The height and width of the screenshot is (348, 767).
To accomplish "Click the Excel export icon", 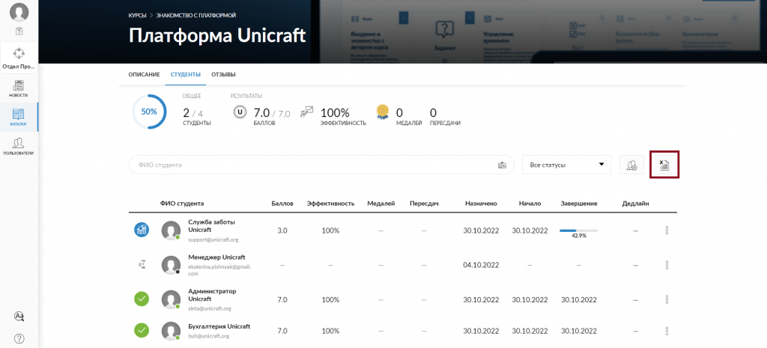I will [x=664, y=165].
